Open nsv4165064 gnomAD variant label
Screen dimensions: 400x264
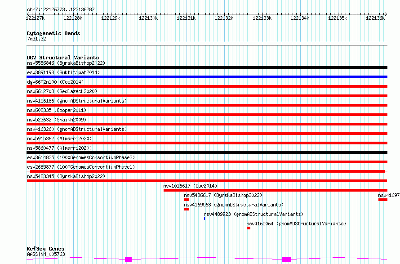pos(296,224)
